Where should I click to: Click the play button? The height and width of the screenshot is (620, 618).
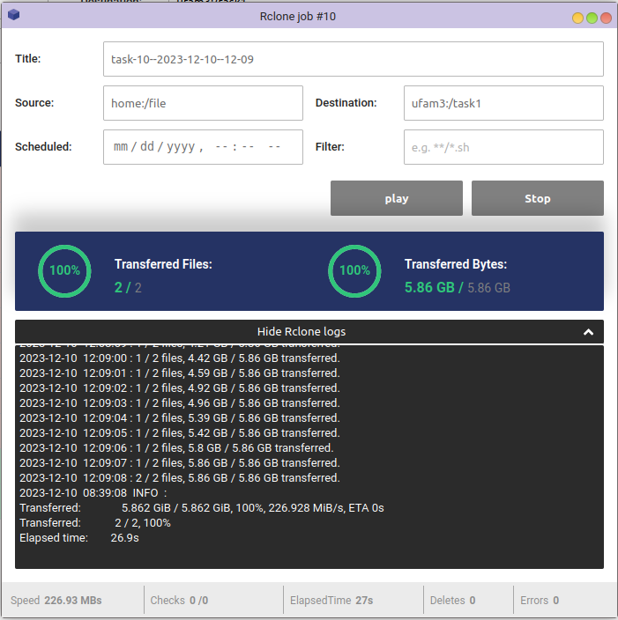pyautogui.click(x=397, y=198)
